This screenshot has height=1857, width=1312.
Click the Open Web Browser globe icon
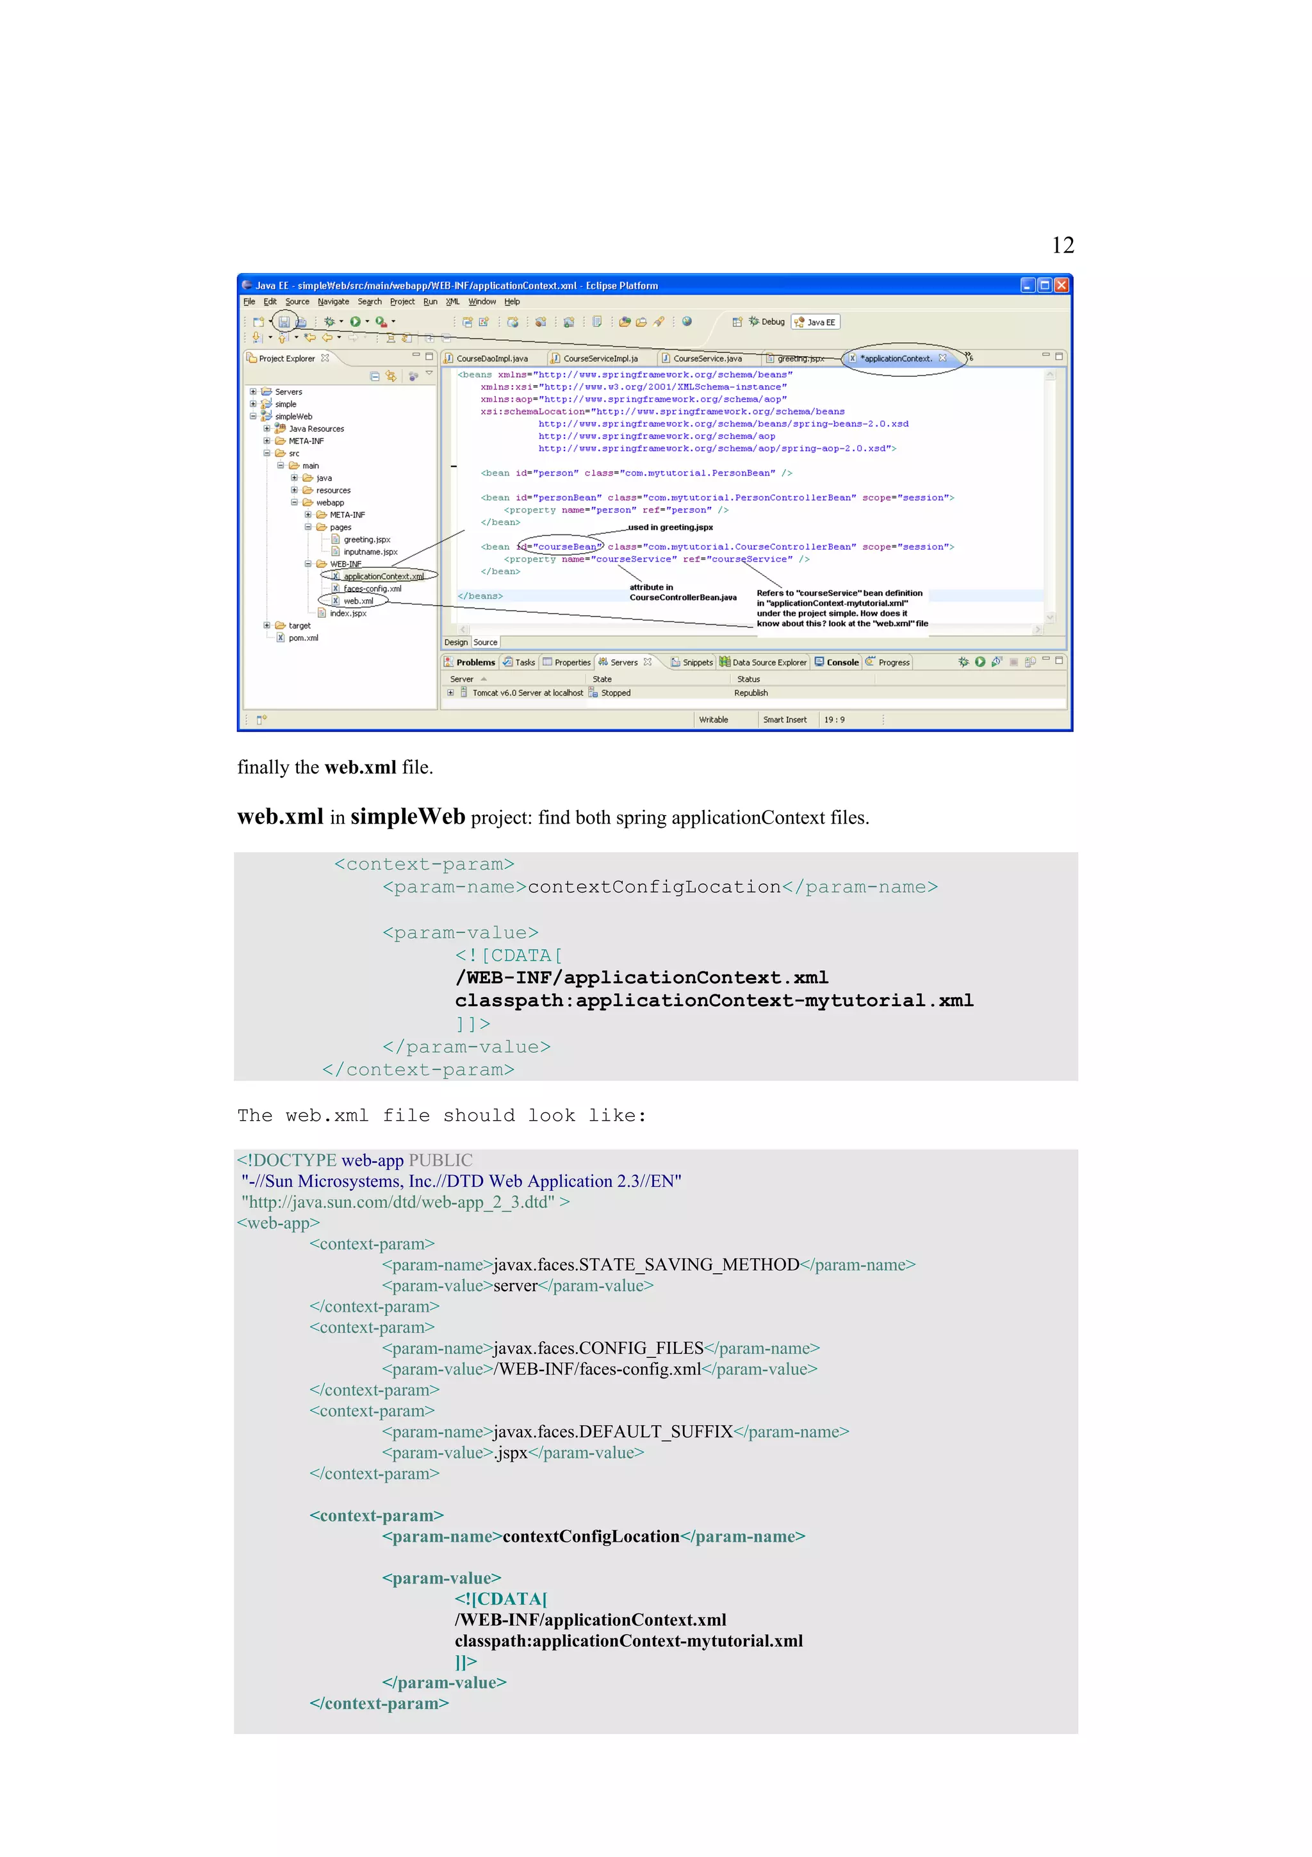point(686,321)
